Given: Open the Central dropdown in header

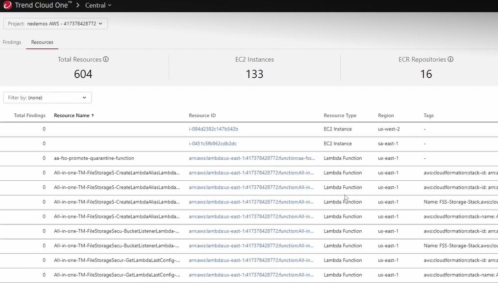Looking at the screenshot, I should (x=99, y=5).
